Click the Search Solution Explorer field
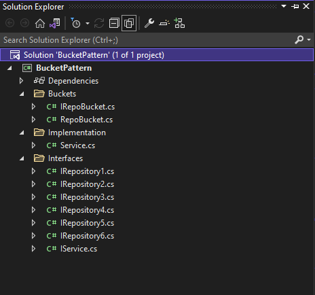This screenshot has width=315, height=295. point(147,40)
